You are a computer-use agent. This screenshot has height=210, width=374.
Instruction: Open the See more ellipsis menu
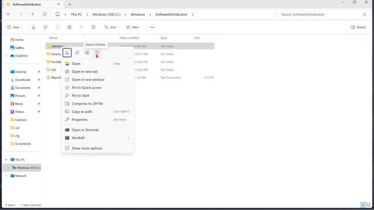(x=152, y=27)
